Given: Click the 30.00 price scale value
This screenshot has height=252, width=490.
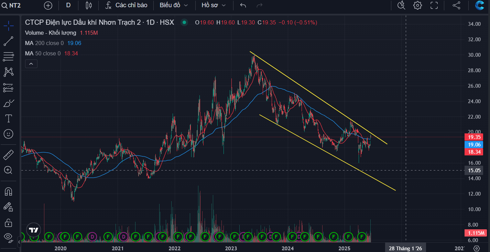Looking at the screenshot, I should 474,55.
